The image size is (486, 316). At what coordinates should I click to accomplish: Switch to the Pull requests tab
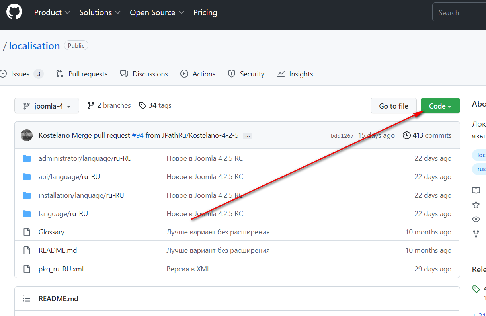pyautogui.click(x=82, y=74)
